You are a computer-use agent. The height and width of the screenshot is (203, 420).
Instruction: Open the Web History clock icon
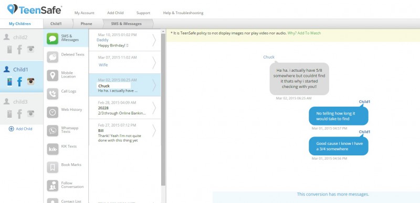52,112
